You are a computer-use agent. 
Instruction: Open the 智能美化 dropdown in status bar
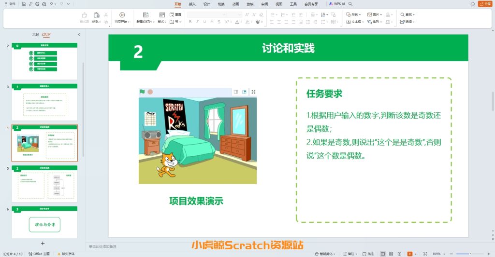click(x=325, y=254)
